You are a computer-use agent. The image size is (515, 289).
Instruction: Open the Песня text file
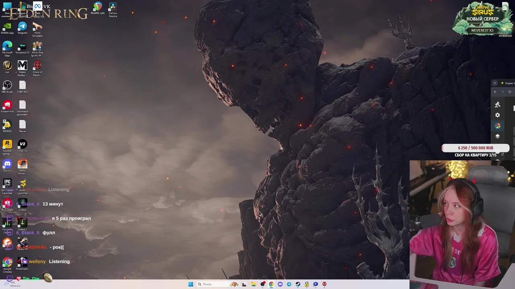click(23, 126)
